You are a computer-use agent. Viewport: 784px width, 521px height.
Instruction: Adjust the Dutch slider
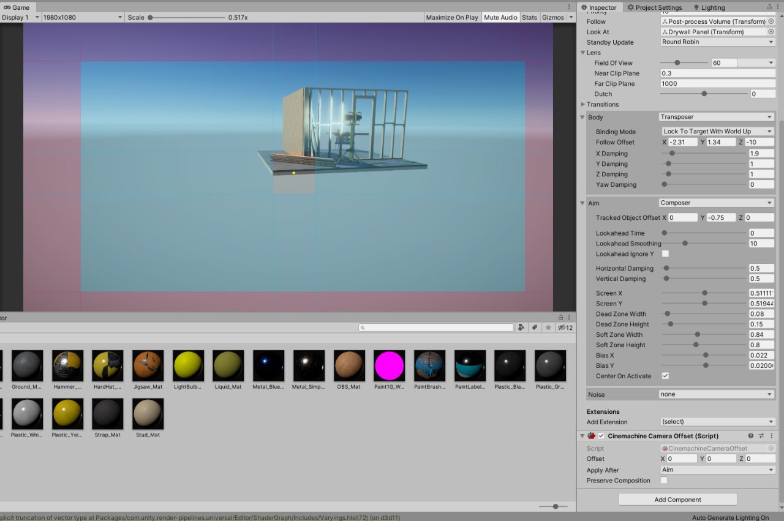click(x=704, y=94)
